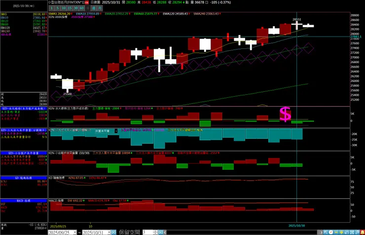Click date label 2025/10/30 in left panel
Screen dimensions: 365x235
point(23,6)
